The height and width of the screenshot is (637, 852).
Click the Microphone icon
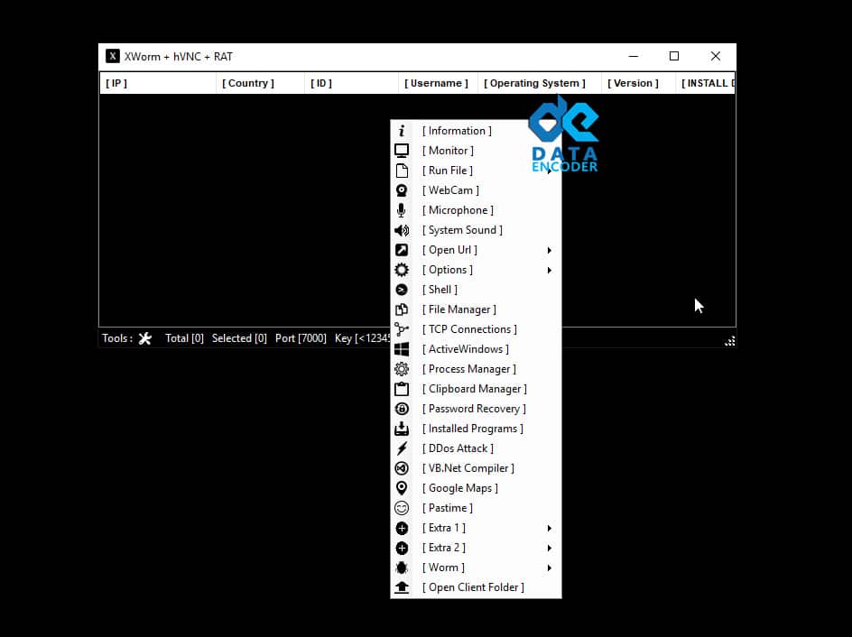click(402, 210)
